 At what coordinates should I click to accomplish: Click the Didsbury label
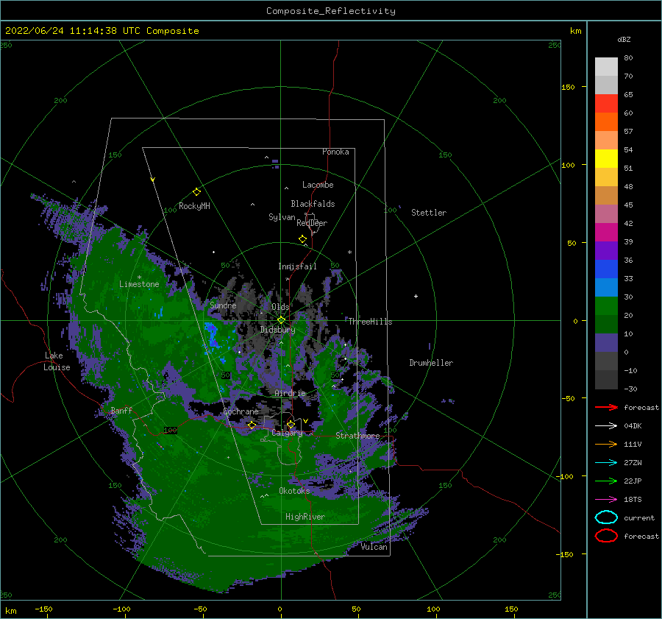point(277,330)
